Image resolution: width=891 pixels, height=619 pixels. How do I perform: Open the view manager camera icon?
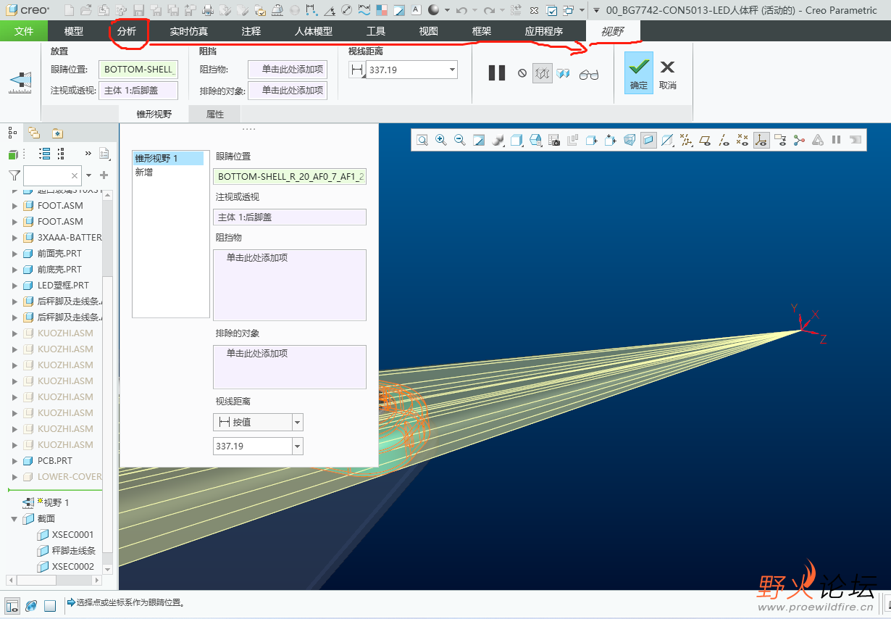click(x=554, y=140)
